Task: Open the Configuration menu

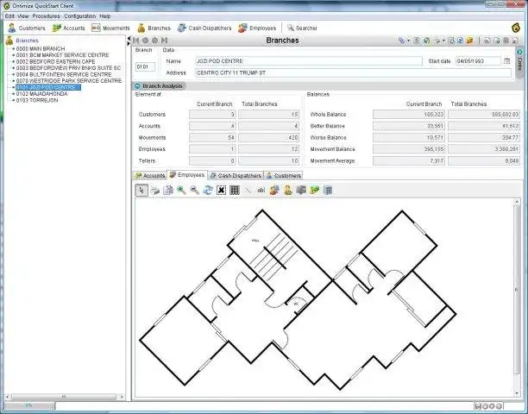Action: coord(80,16)
